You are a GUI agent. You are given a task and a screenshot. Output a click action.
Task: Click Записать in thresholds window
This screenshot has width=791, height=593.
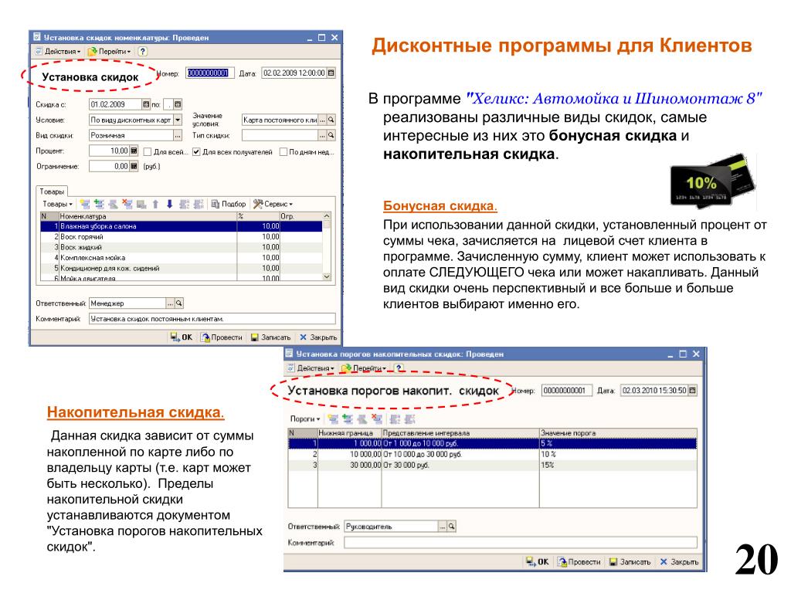630,562
